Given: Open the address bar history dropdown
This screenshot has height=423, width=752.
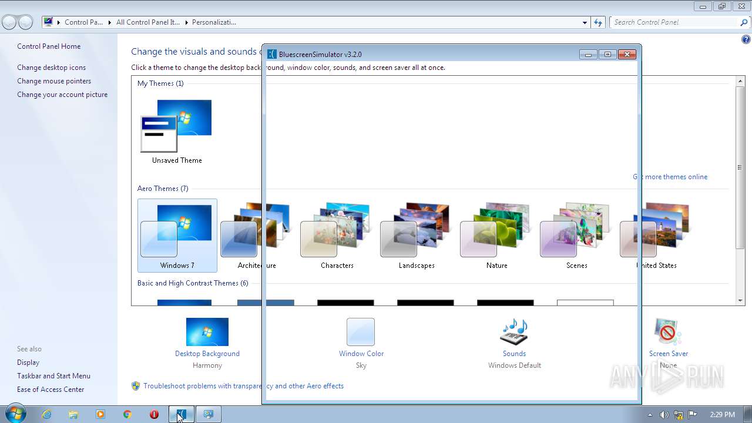Looking at the screenshot, I should tap(585, 22).
